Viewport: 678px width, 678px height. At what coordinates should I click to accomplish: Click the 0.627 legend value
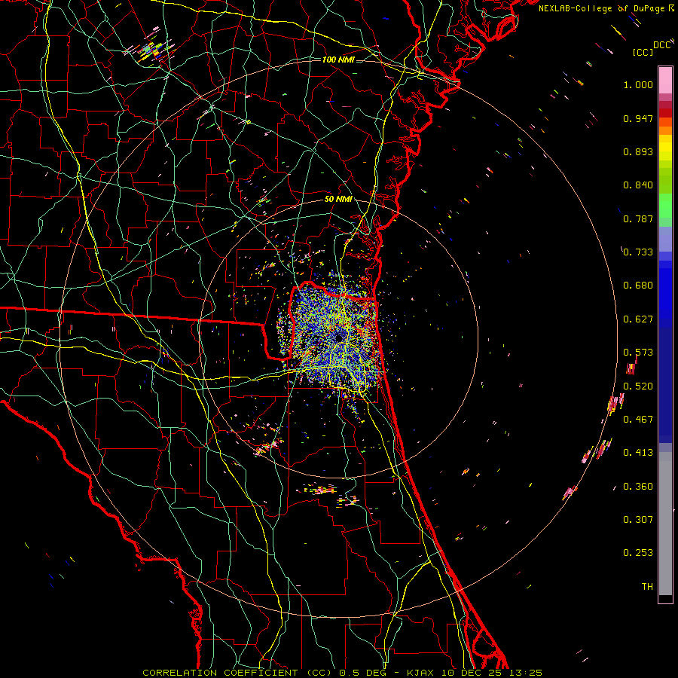tap(638, 319)
